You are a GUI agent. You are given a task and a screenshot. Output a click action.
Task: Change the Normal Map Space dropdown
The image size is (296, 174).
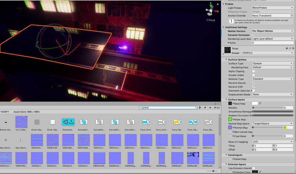click(272, 123)
